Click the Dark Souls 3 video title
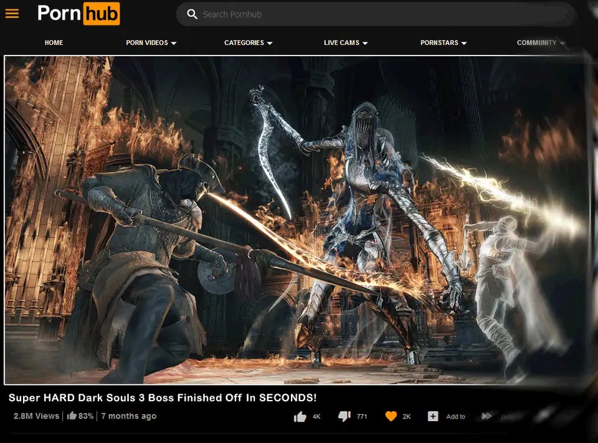This screenshot has width=598, height=443. pos(163,398)
